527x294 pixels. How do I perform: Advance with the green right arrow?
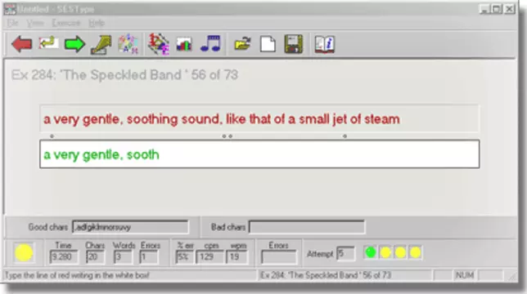74,44
